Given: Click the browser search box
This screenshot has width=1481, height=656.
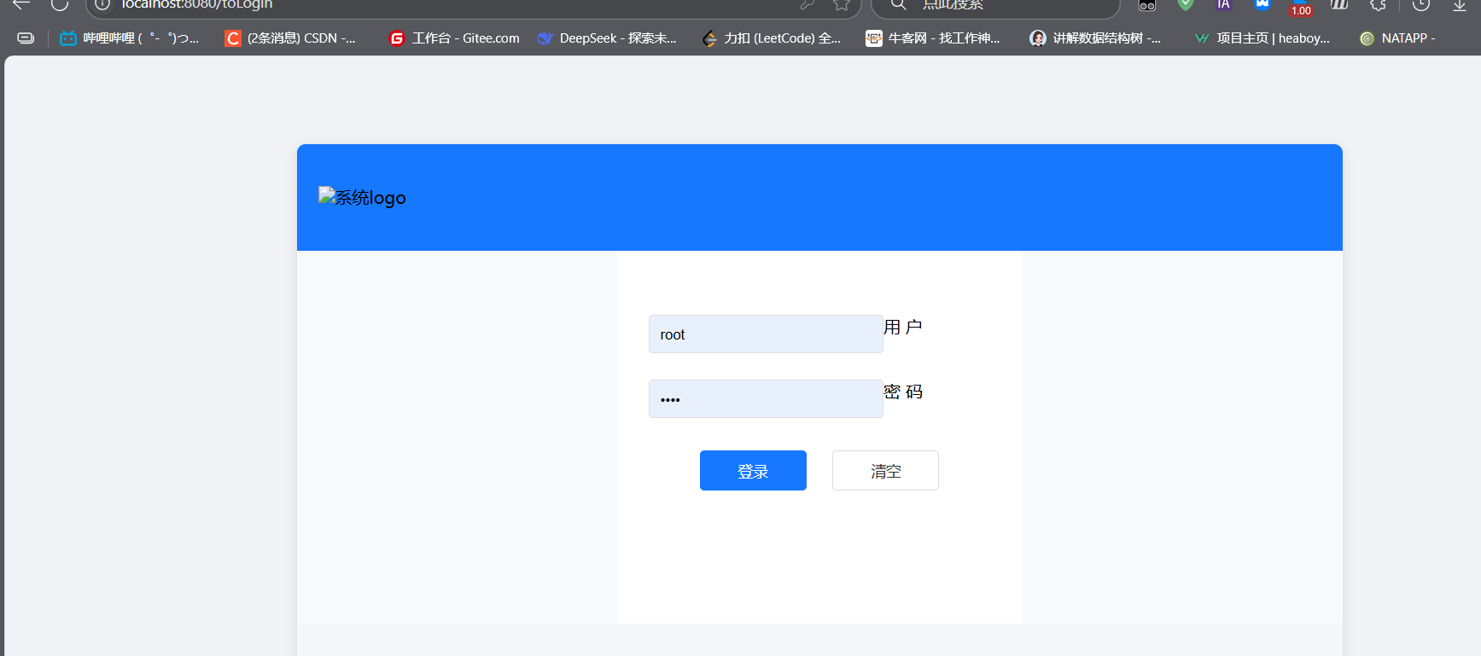Looking at the screenshot, I should (995, 4).
